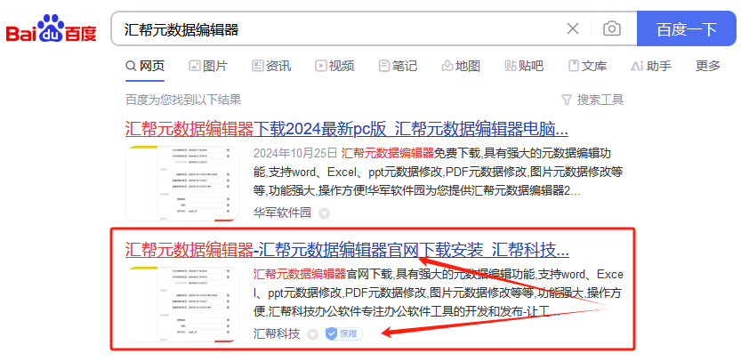The image size is (741, 361).
Task: Open the 下载2024最新pc版 result link
Action: click(347, 128)
